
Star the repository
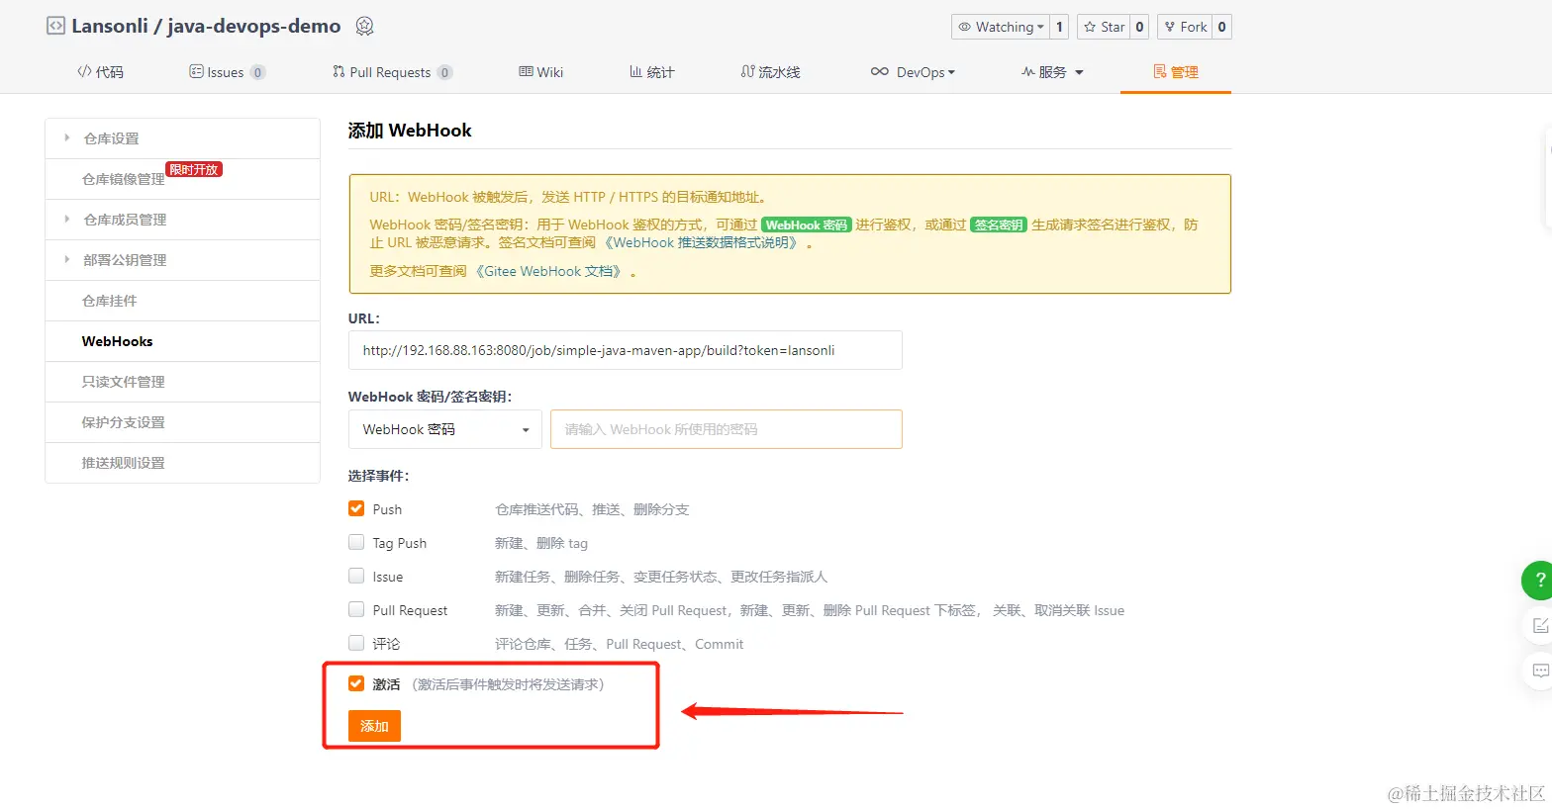[1104, 27]
